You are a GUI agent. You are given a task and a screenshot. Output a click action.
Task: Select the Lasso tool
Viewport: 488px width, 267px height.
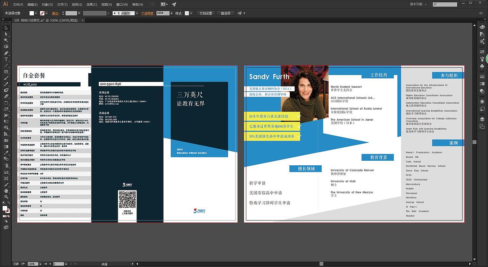coord(6,46)
